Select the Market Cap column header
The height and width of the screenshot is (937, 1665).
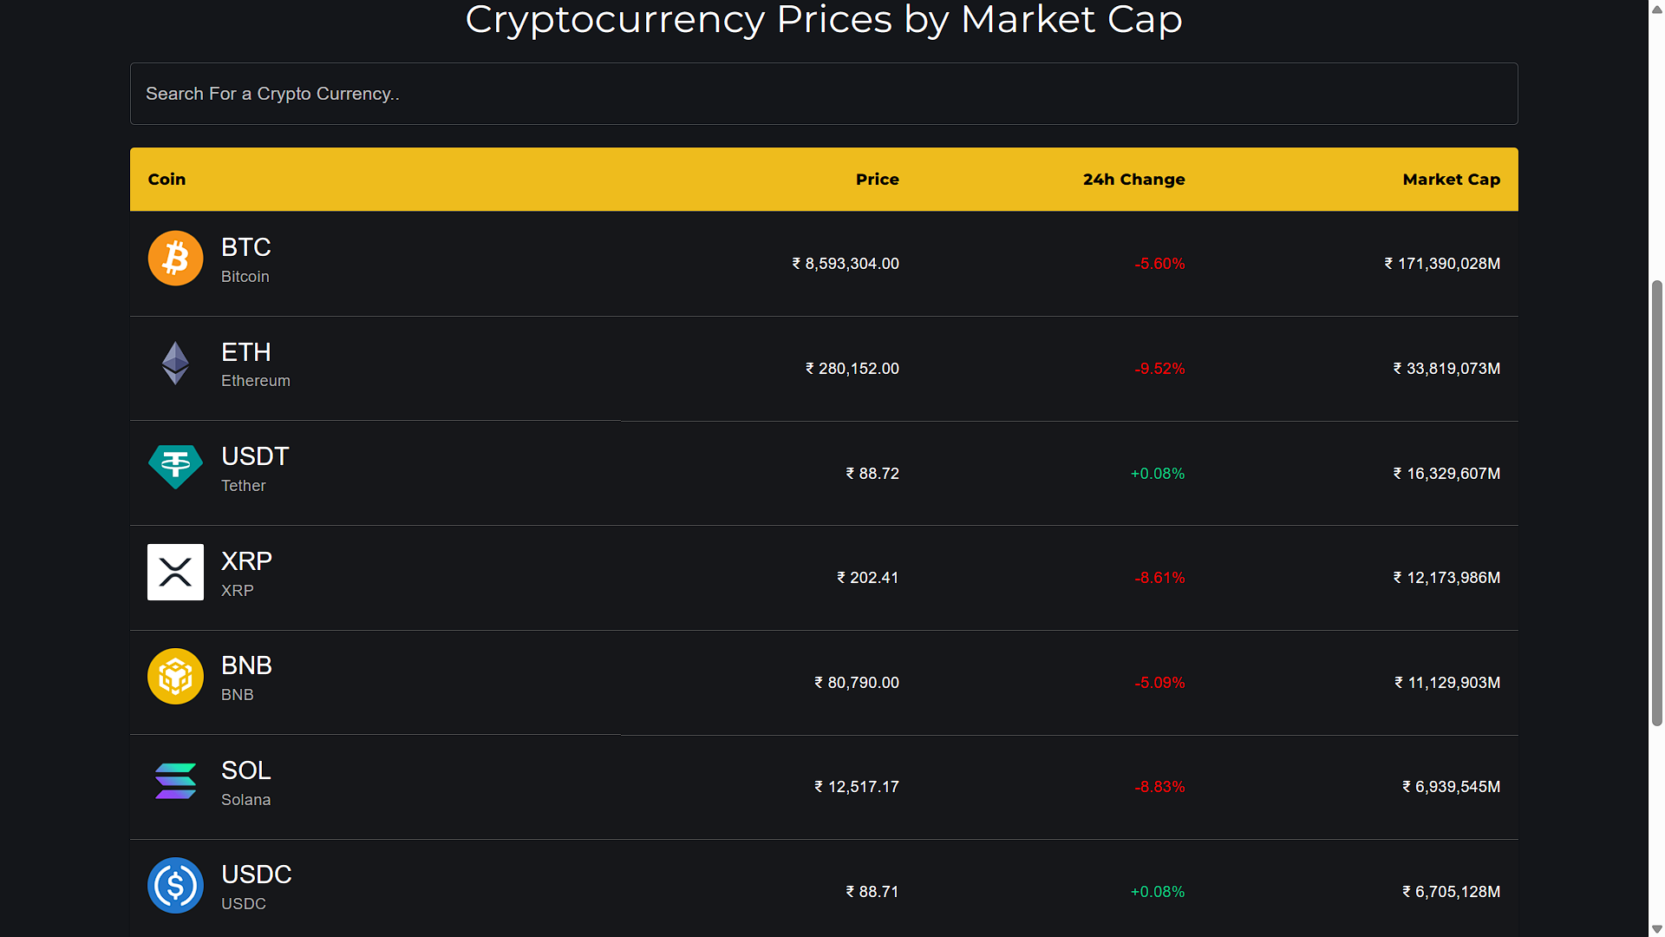[1451, 180]
